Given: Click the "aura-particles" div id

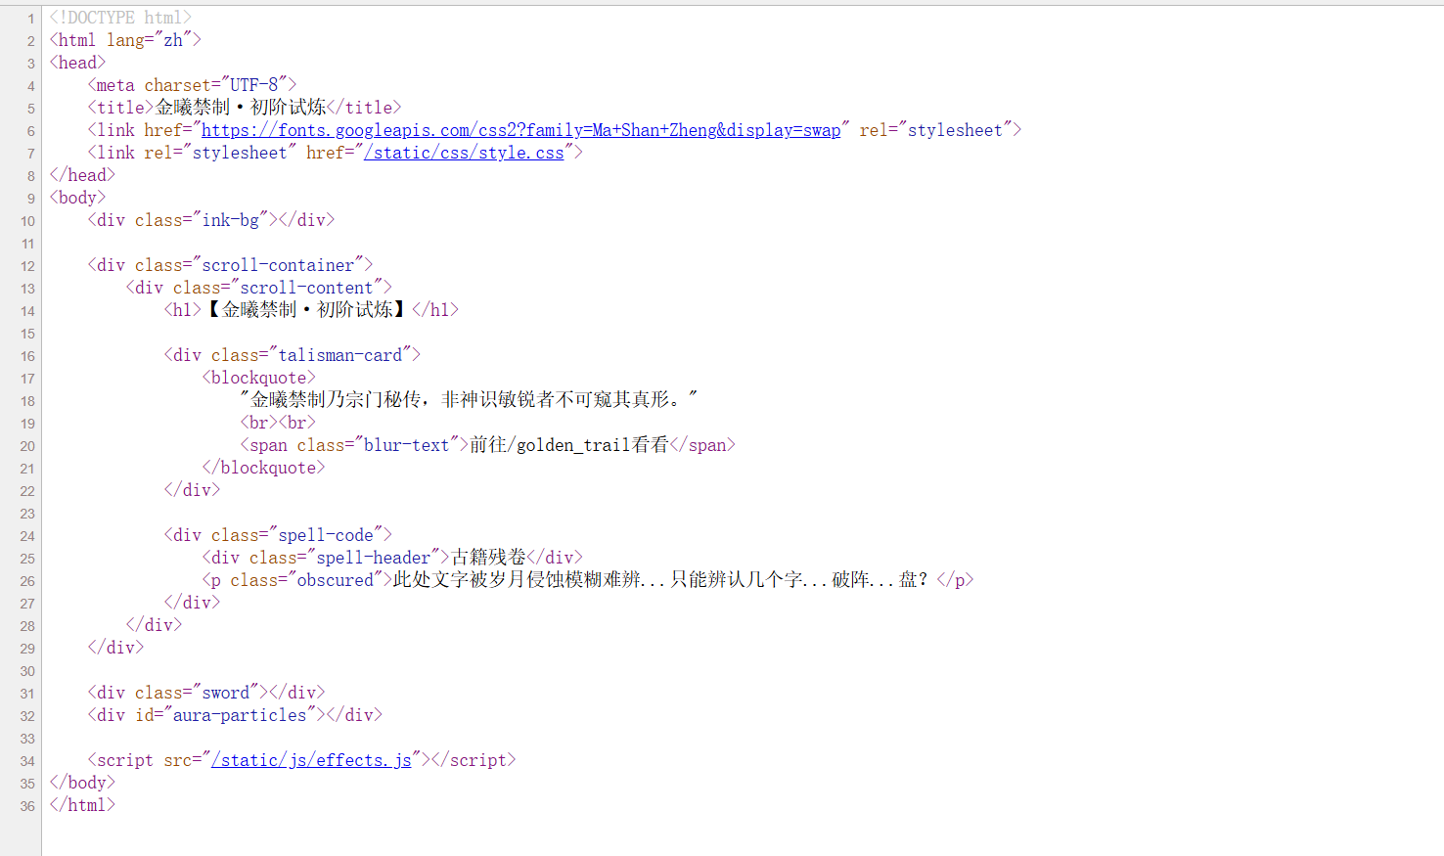Looking at the screenshot, I should 240,715.
